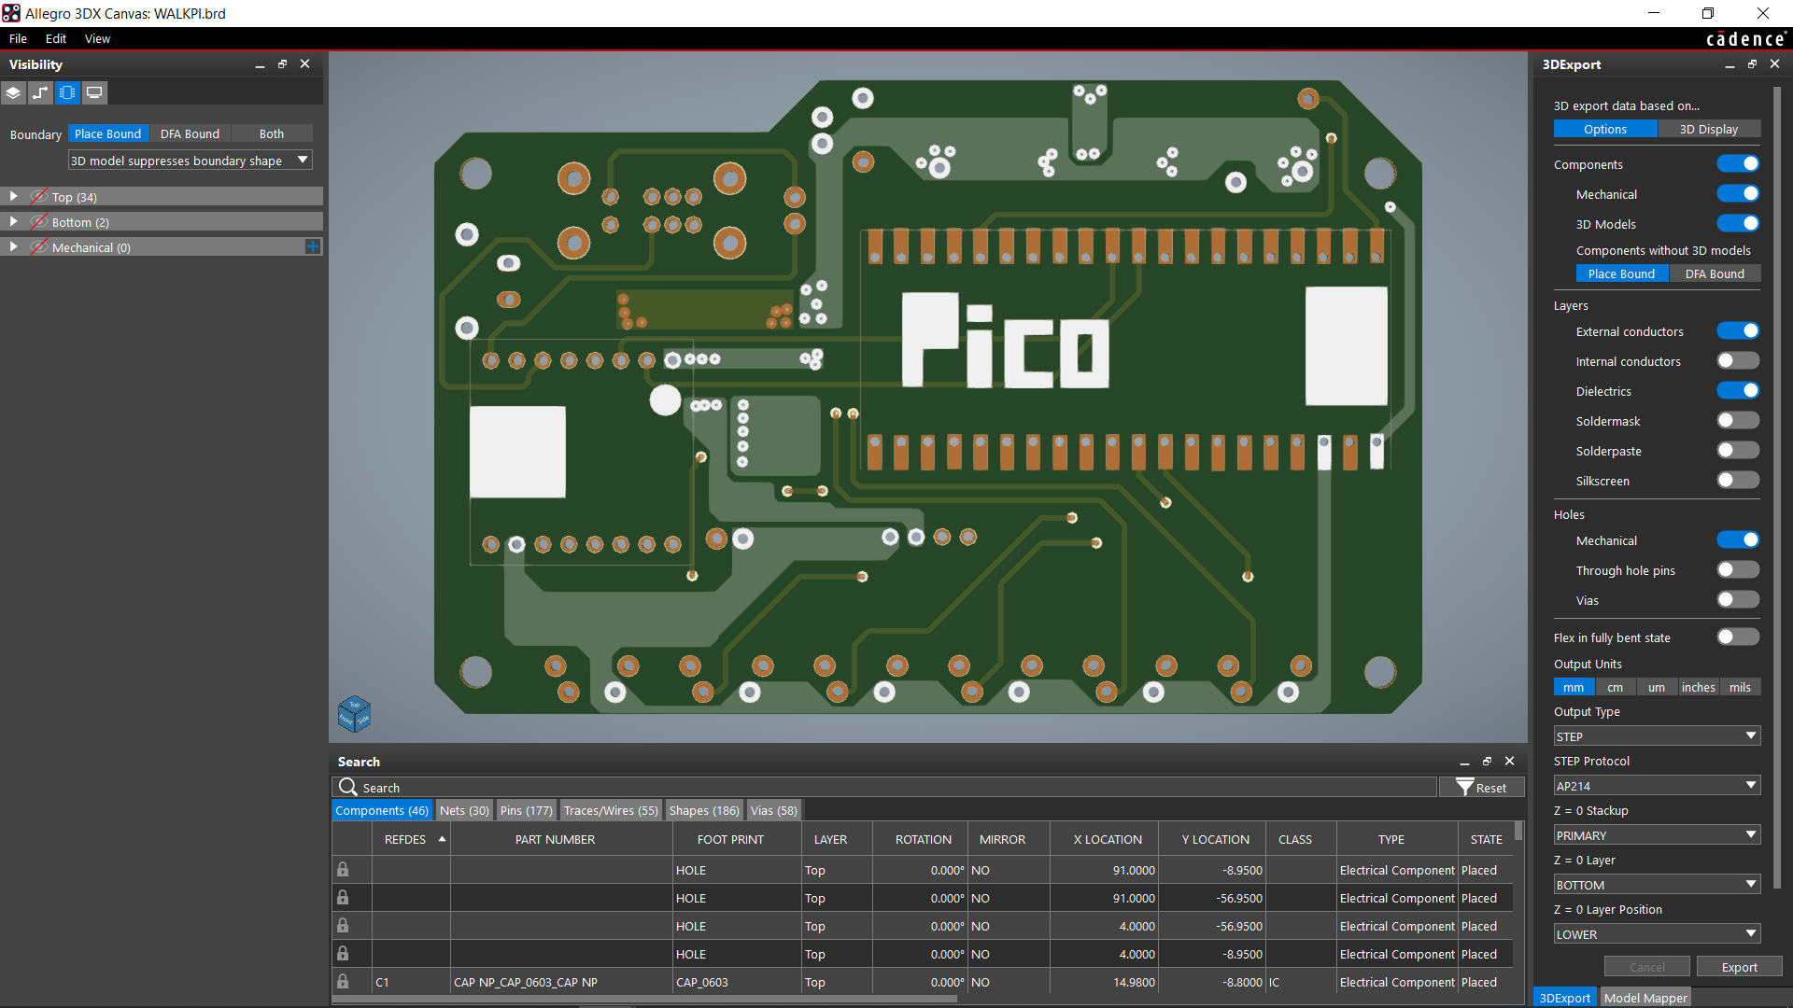This screenshot has height=1008, width=1793.
Task: Select the layers visibility icon
Action: 13,92
